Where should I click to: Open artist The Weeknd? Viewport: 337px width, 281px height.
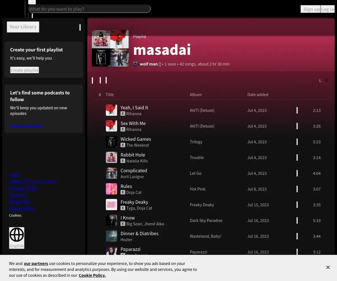click(138, 145)
